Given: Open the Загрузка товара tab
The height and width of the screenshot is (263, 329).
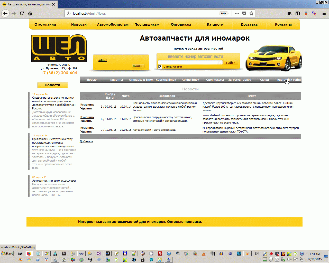Looking at the screenshot, I should click(x=240, y=80).
